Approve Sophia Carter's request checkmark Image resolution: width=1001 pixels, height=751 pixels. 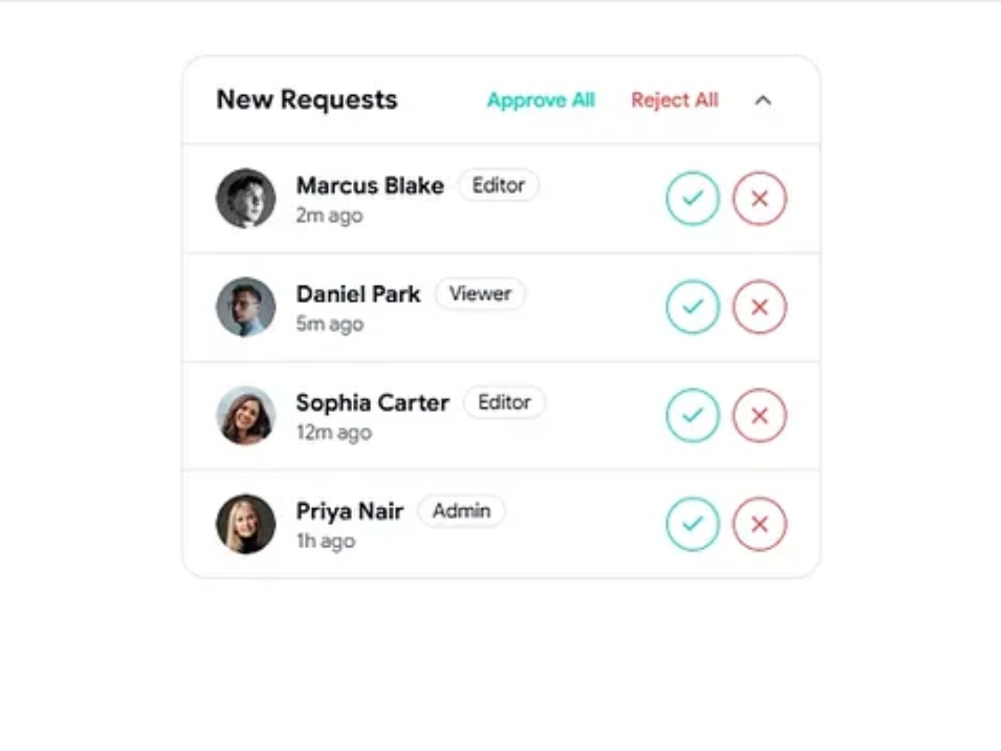click(693, 416)
